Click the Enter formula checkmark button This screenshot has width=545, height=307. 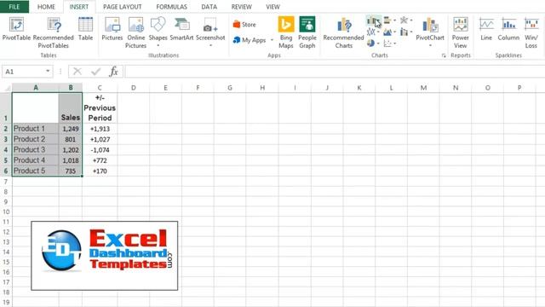pyautogui.click(x=95, y=72)
